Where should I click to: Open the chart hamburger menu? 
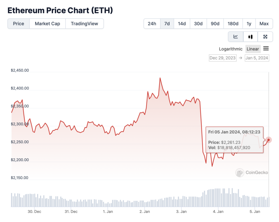click(266, 49)
